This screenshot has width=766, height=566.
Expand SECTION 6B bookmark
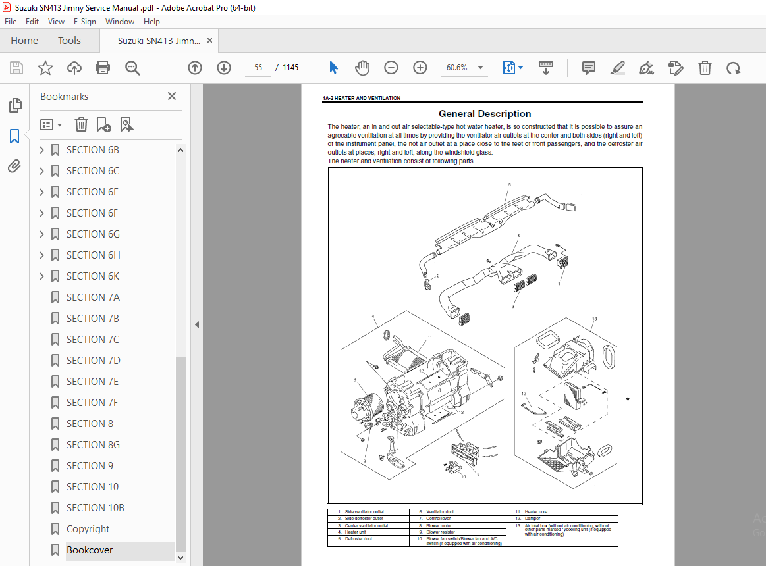[x=41, y=150]
